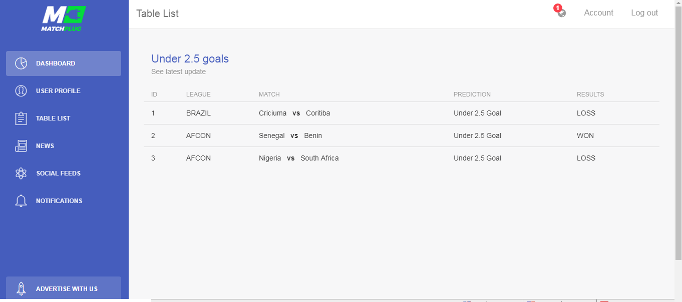Click the MatchPlug logo

(x=64, y=19)
